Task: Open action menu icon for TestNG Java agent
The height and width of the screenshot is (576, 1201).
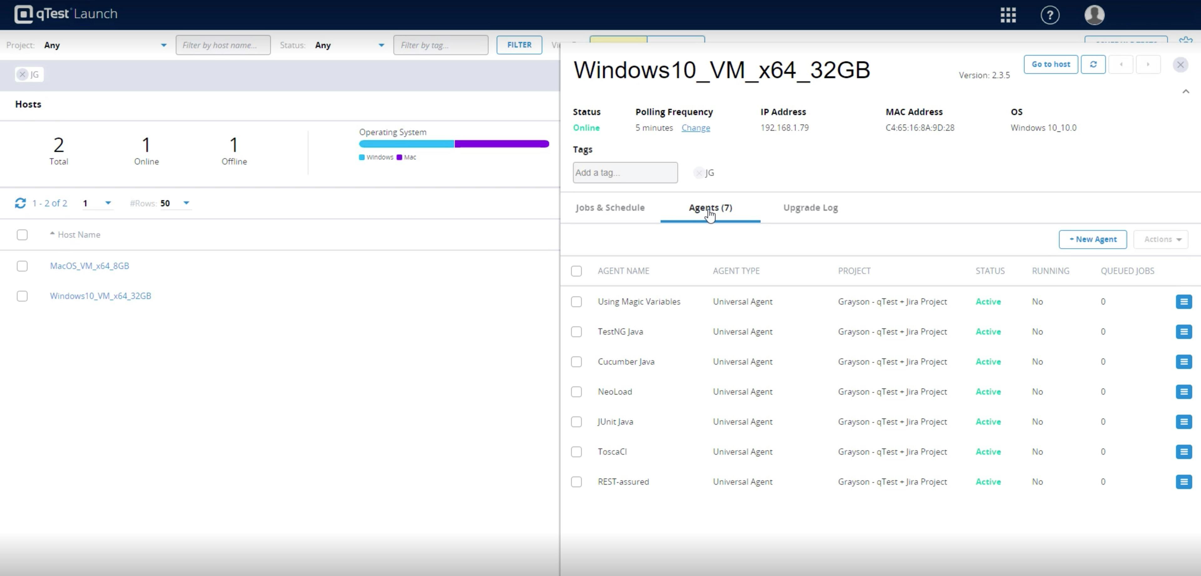Action: click(x=1183, y=332)
